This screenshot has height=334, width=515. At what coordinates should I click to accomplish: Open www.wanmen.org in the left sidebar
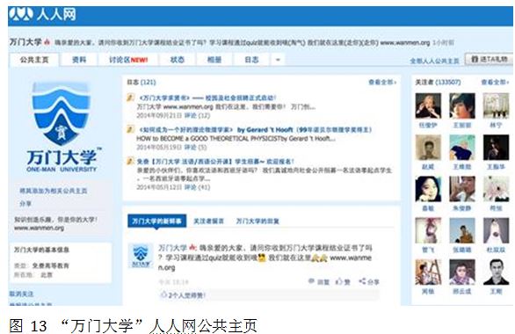pyautogui.click(x=39, y=228)
